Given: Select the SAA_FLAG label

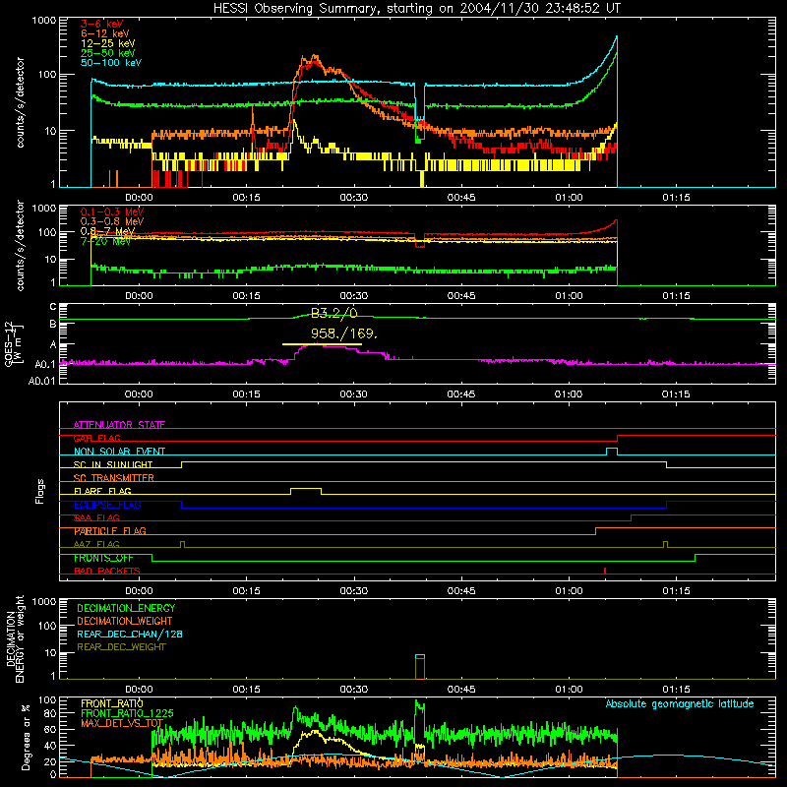Looking at the screenshot, I should (96, 518).
